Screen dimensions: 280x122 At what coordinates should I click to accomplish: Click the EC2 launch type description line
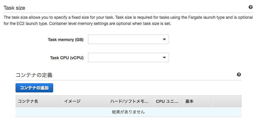[87, 23]
